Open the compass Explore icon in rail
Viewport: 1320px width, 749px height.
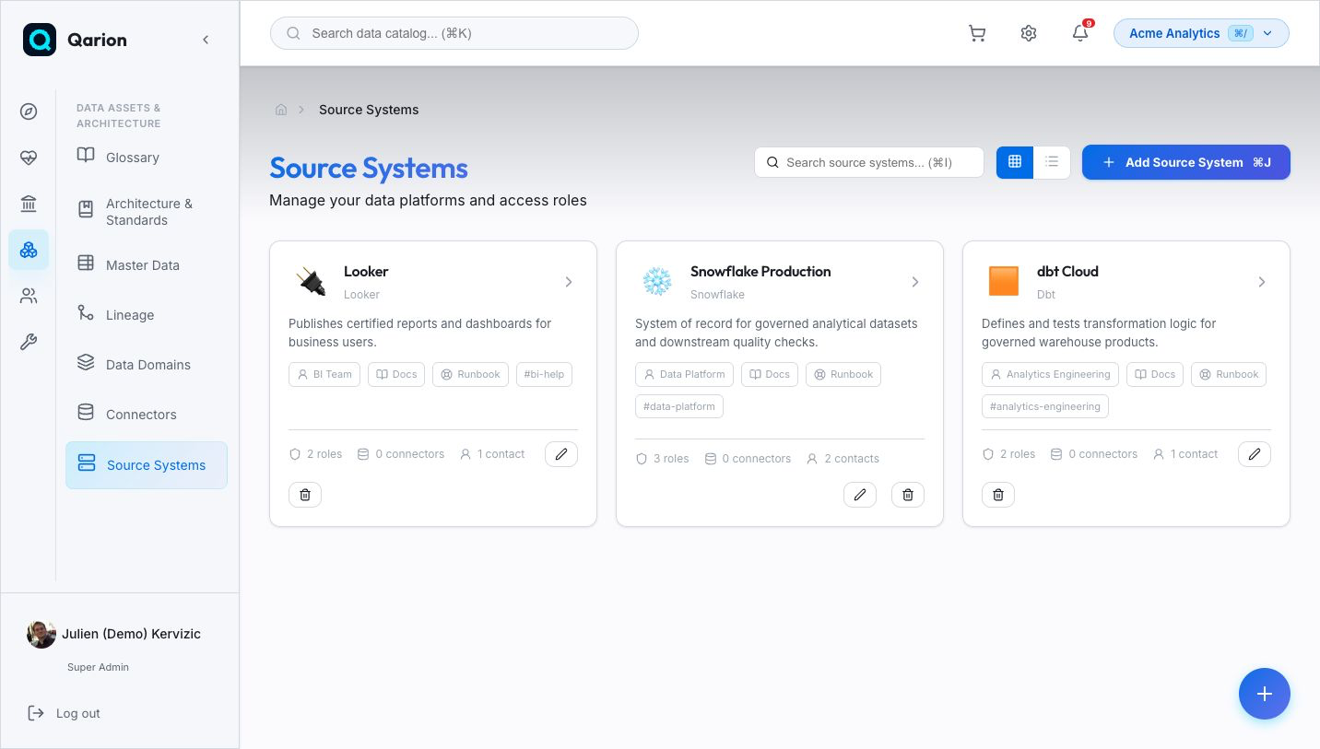[x=29, y=111]
